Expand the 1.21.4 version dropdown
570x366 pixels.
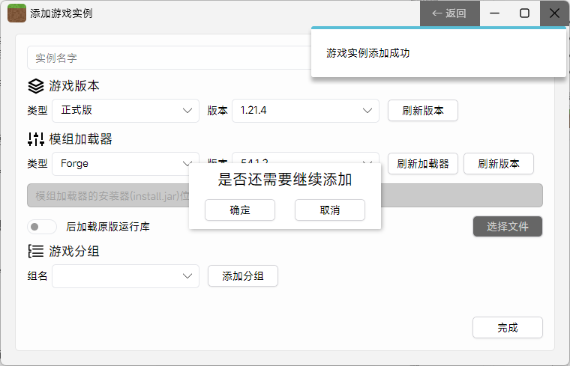pyautogui.click(x=305, y=110)
